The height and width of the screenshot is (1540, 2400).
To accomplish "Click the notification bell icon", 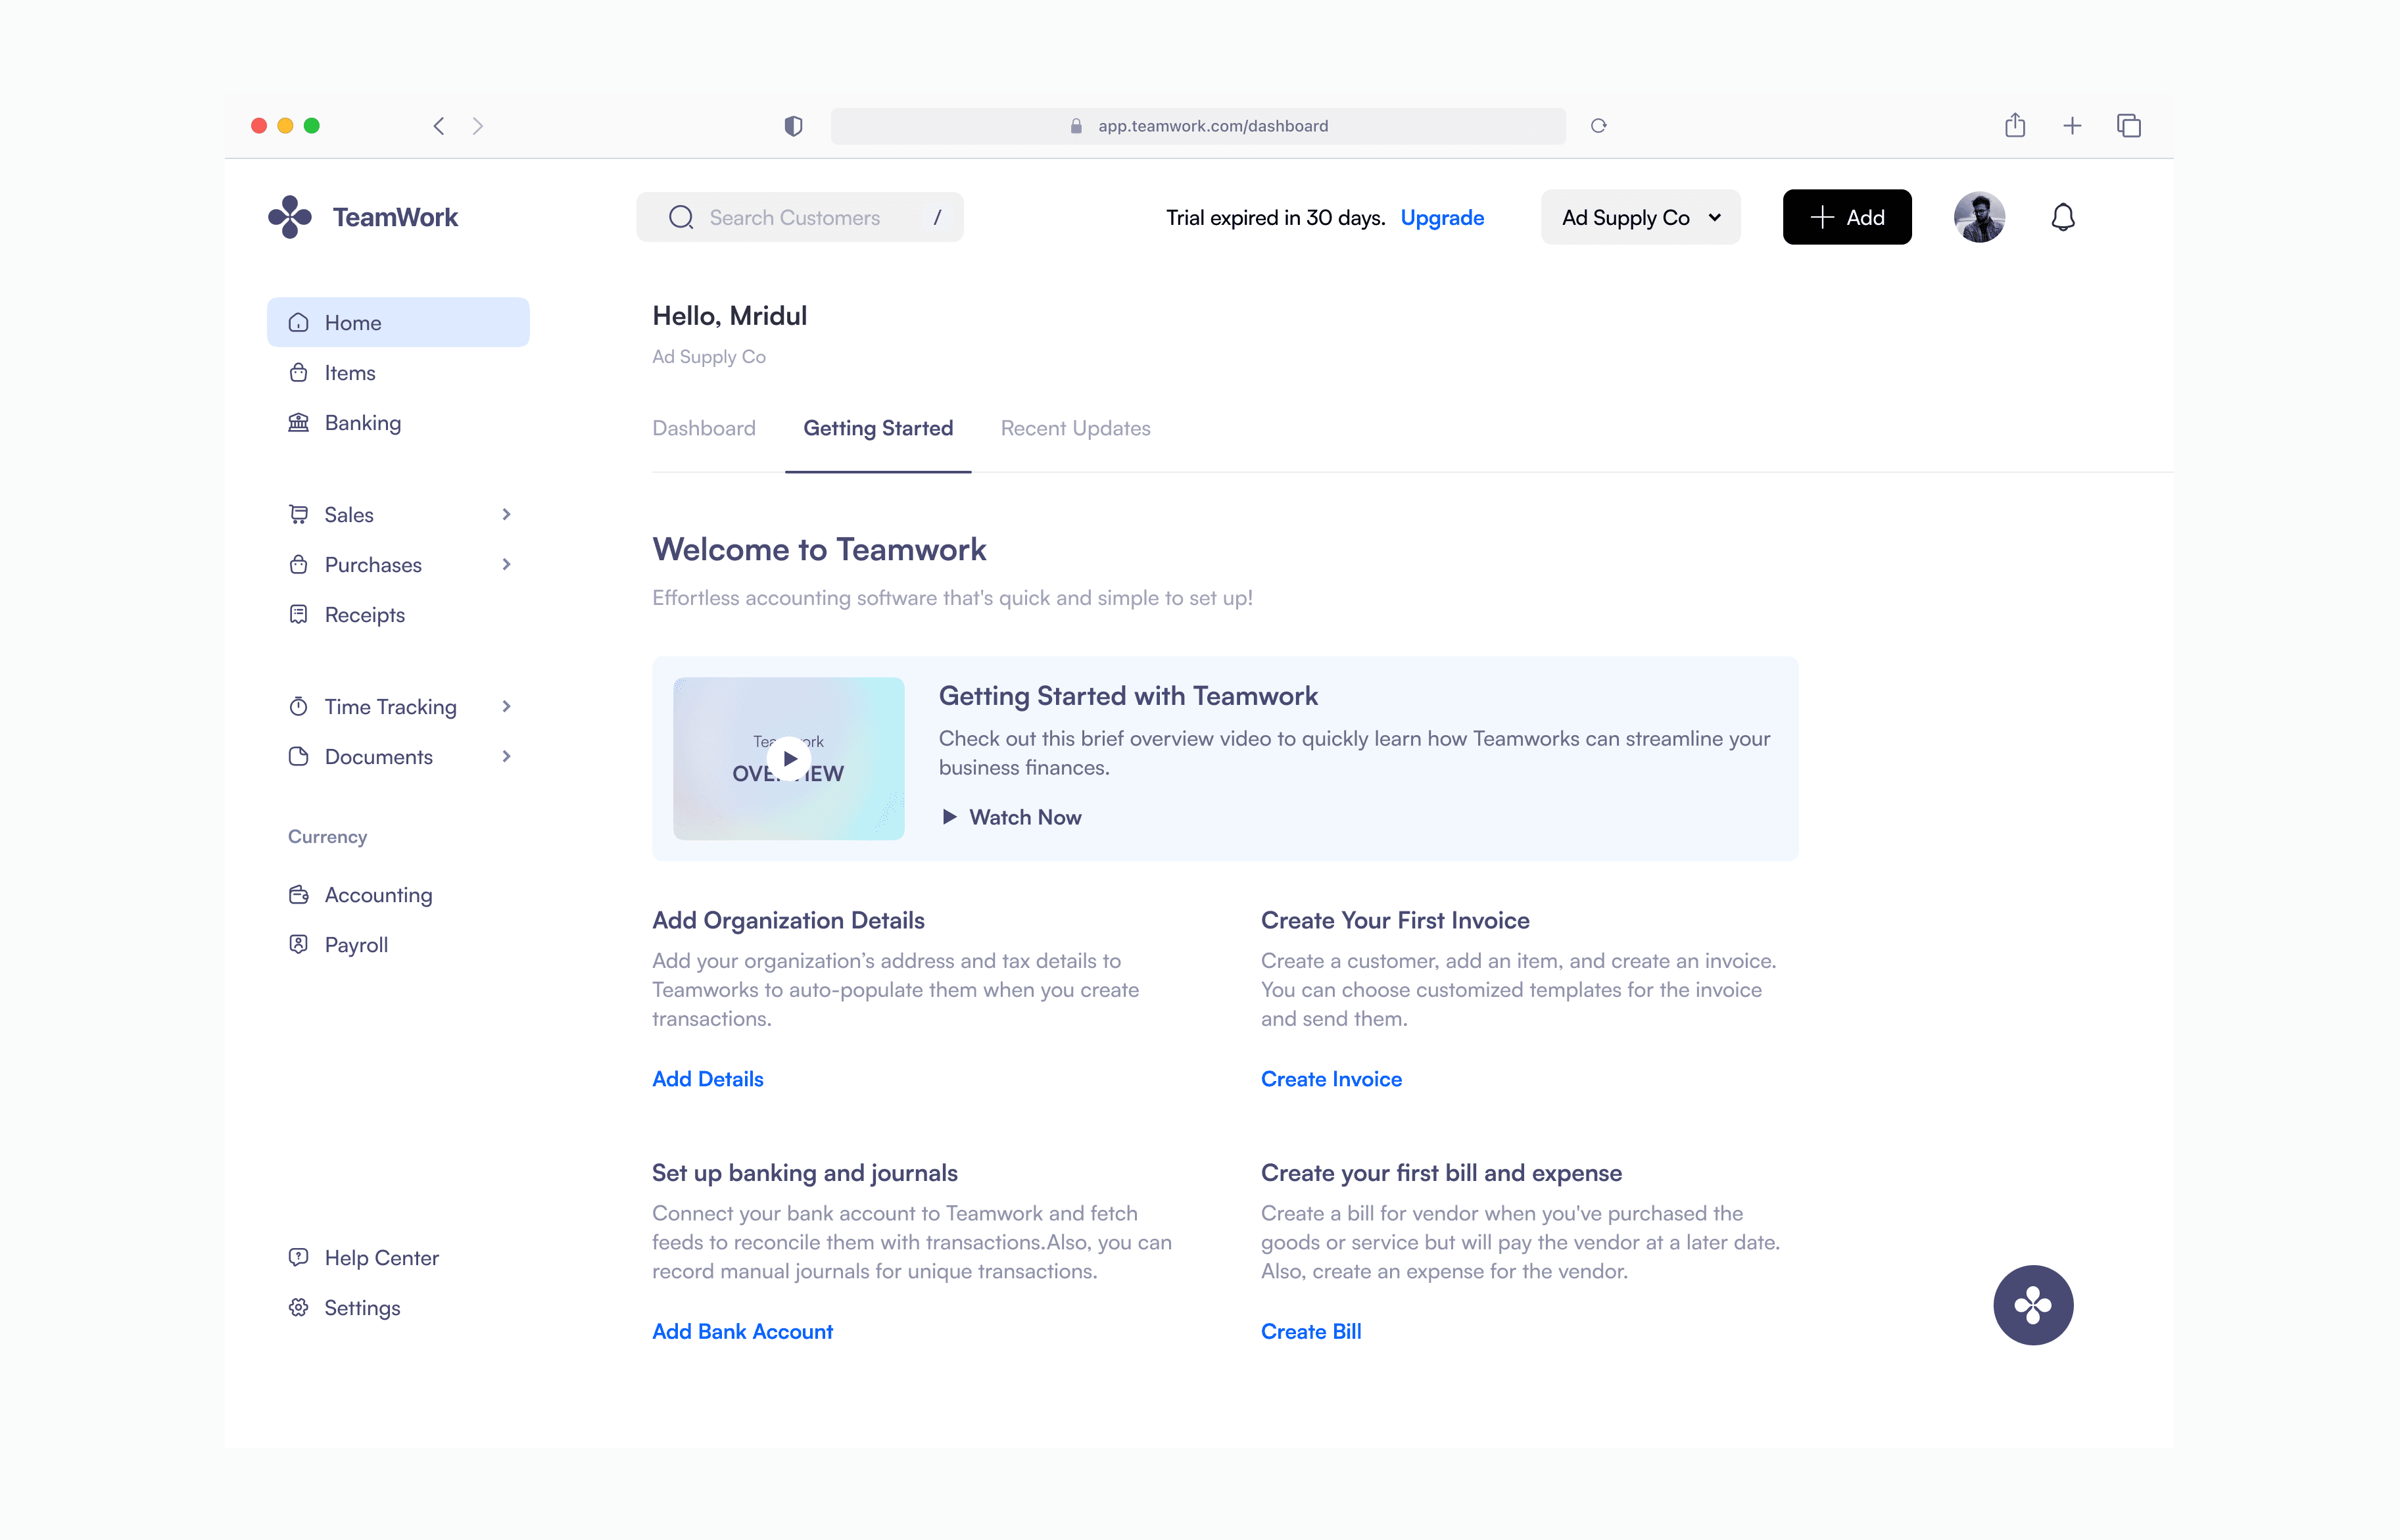I will pos(2062,217).
